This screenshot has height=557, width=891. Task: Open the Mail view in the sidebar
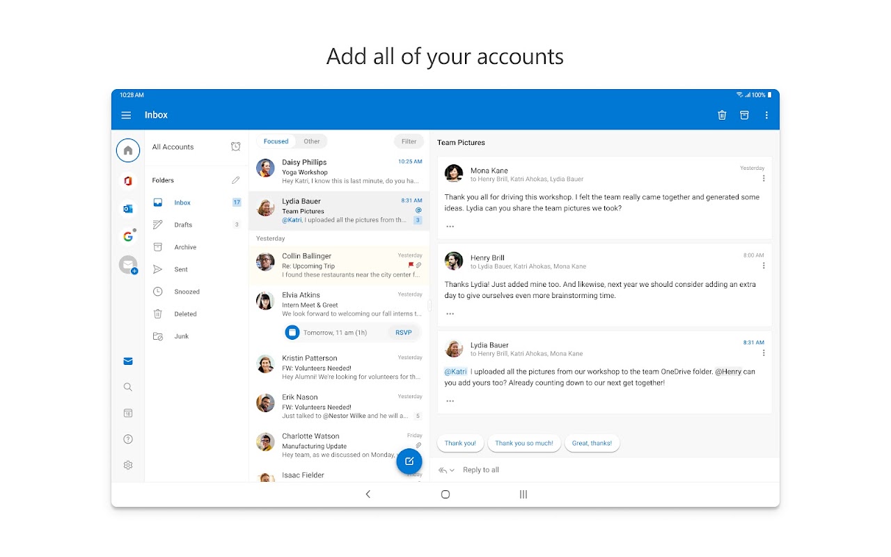point(128,361)
